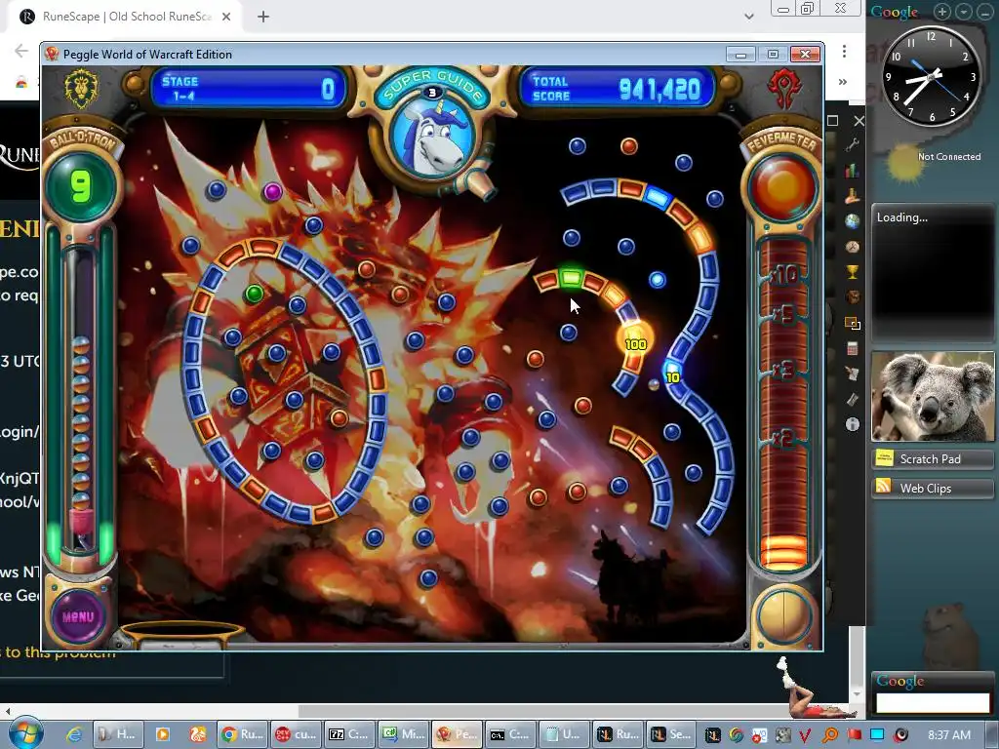
Task: Click the koala photo gadget
Action: 932,396
